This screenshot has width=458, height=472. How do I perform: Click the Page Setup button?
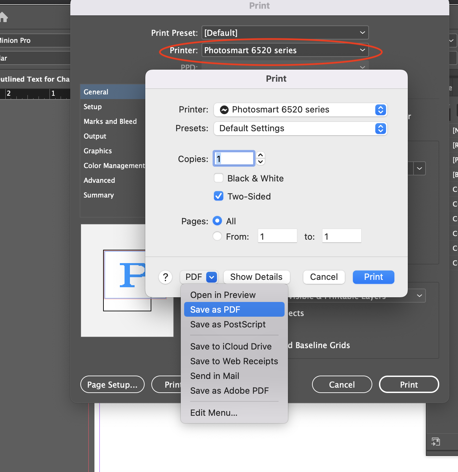[x=112, y=384]
